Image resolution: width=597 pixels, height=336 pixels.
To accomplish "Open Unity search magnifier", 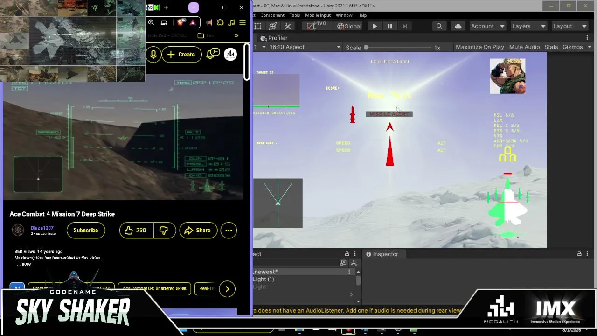I will [439, 26].
